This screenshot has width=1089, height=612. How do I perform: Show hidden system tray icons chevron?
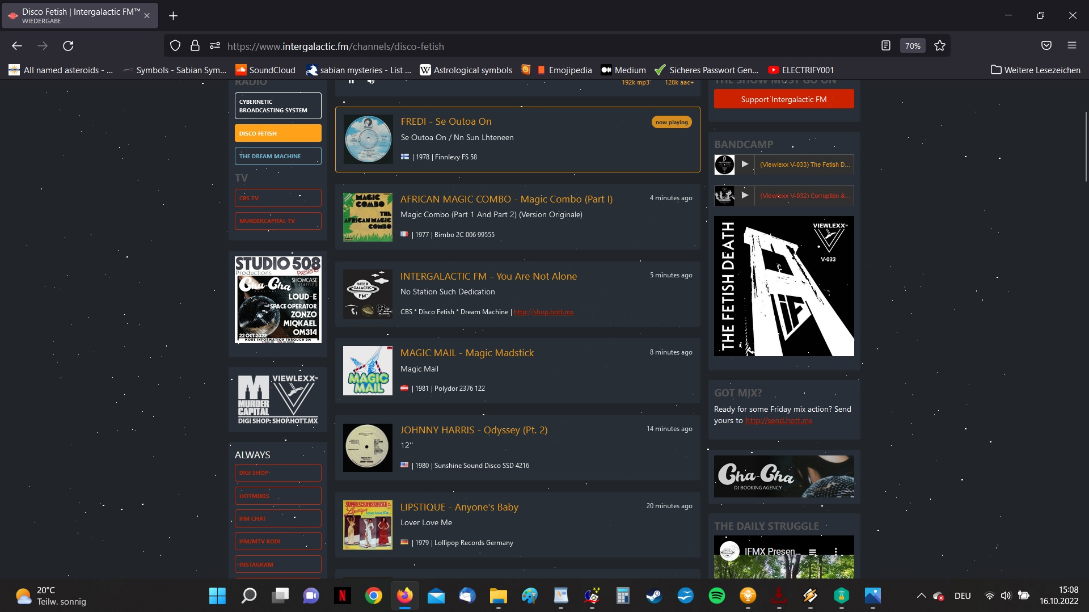[x=921, y=596]
